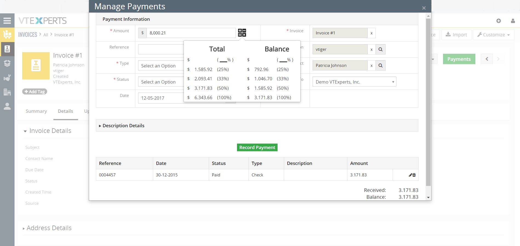The height and width of the screenshot is (246, 520).
Task: Open the Customize dropdown menu
Action: [x=493, y=35]
